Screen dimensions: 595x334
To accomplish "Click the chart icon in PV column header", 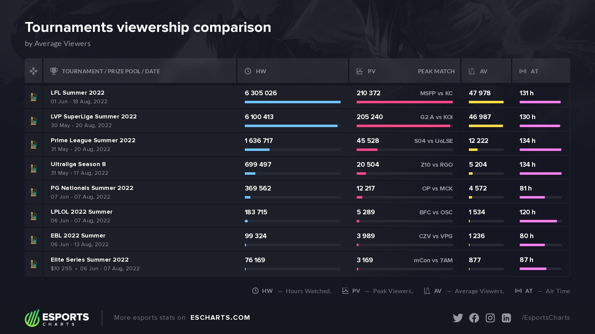I will point(360,71).
